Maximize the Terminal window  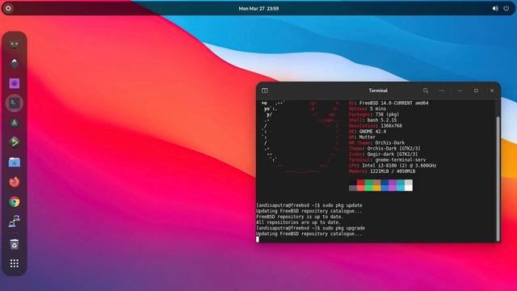(x=476, y=91)
